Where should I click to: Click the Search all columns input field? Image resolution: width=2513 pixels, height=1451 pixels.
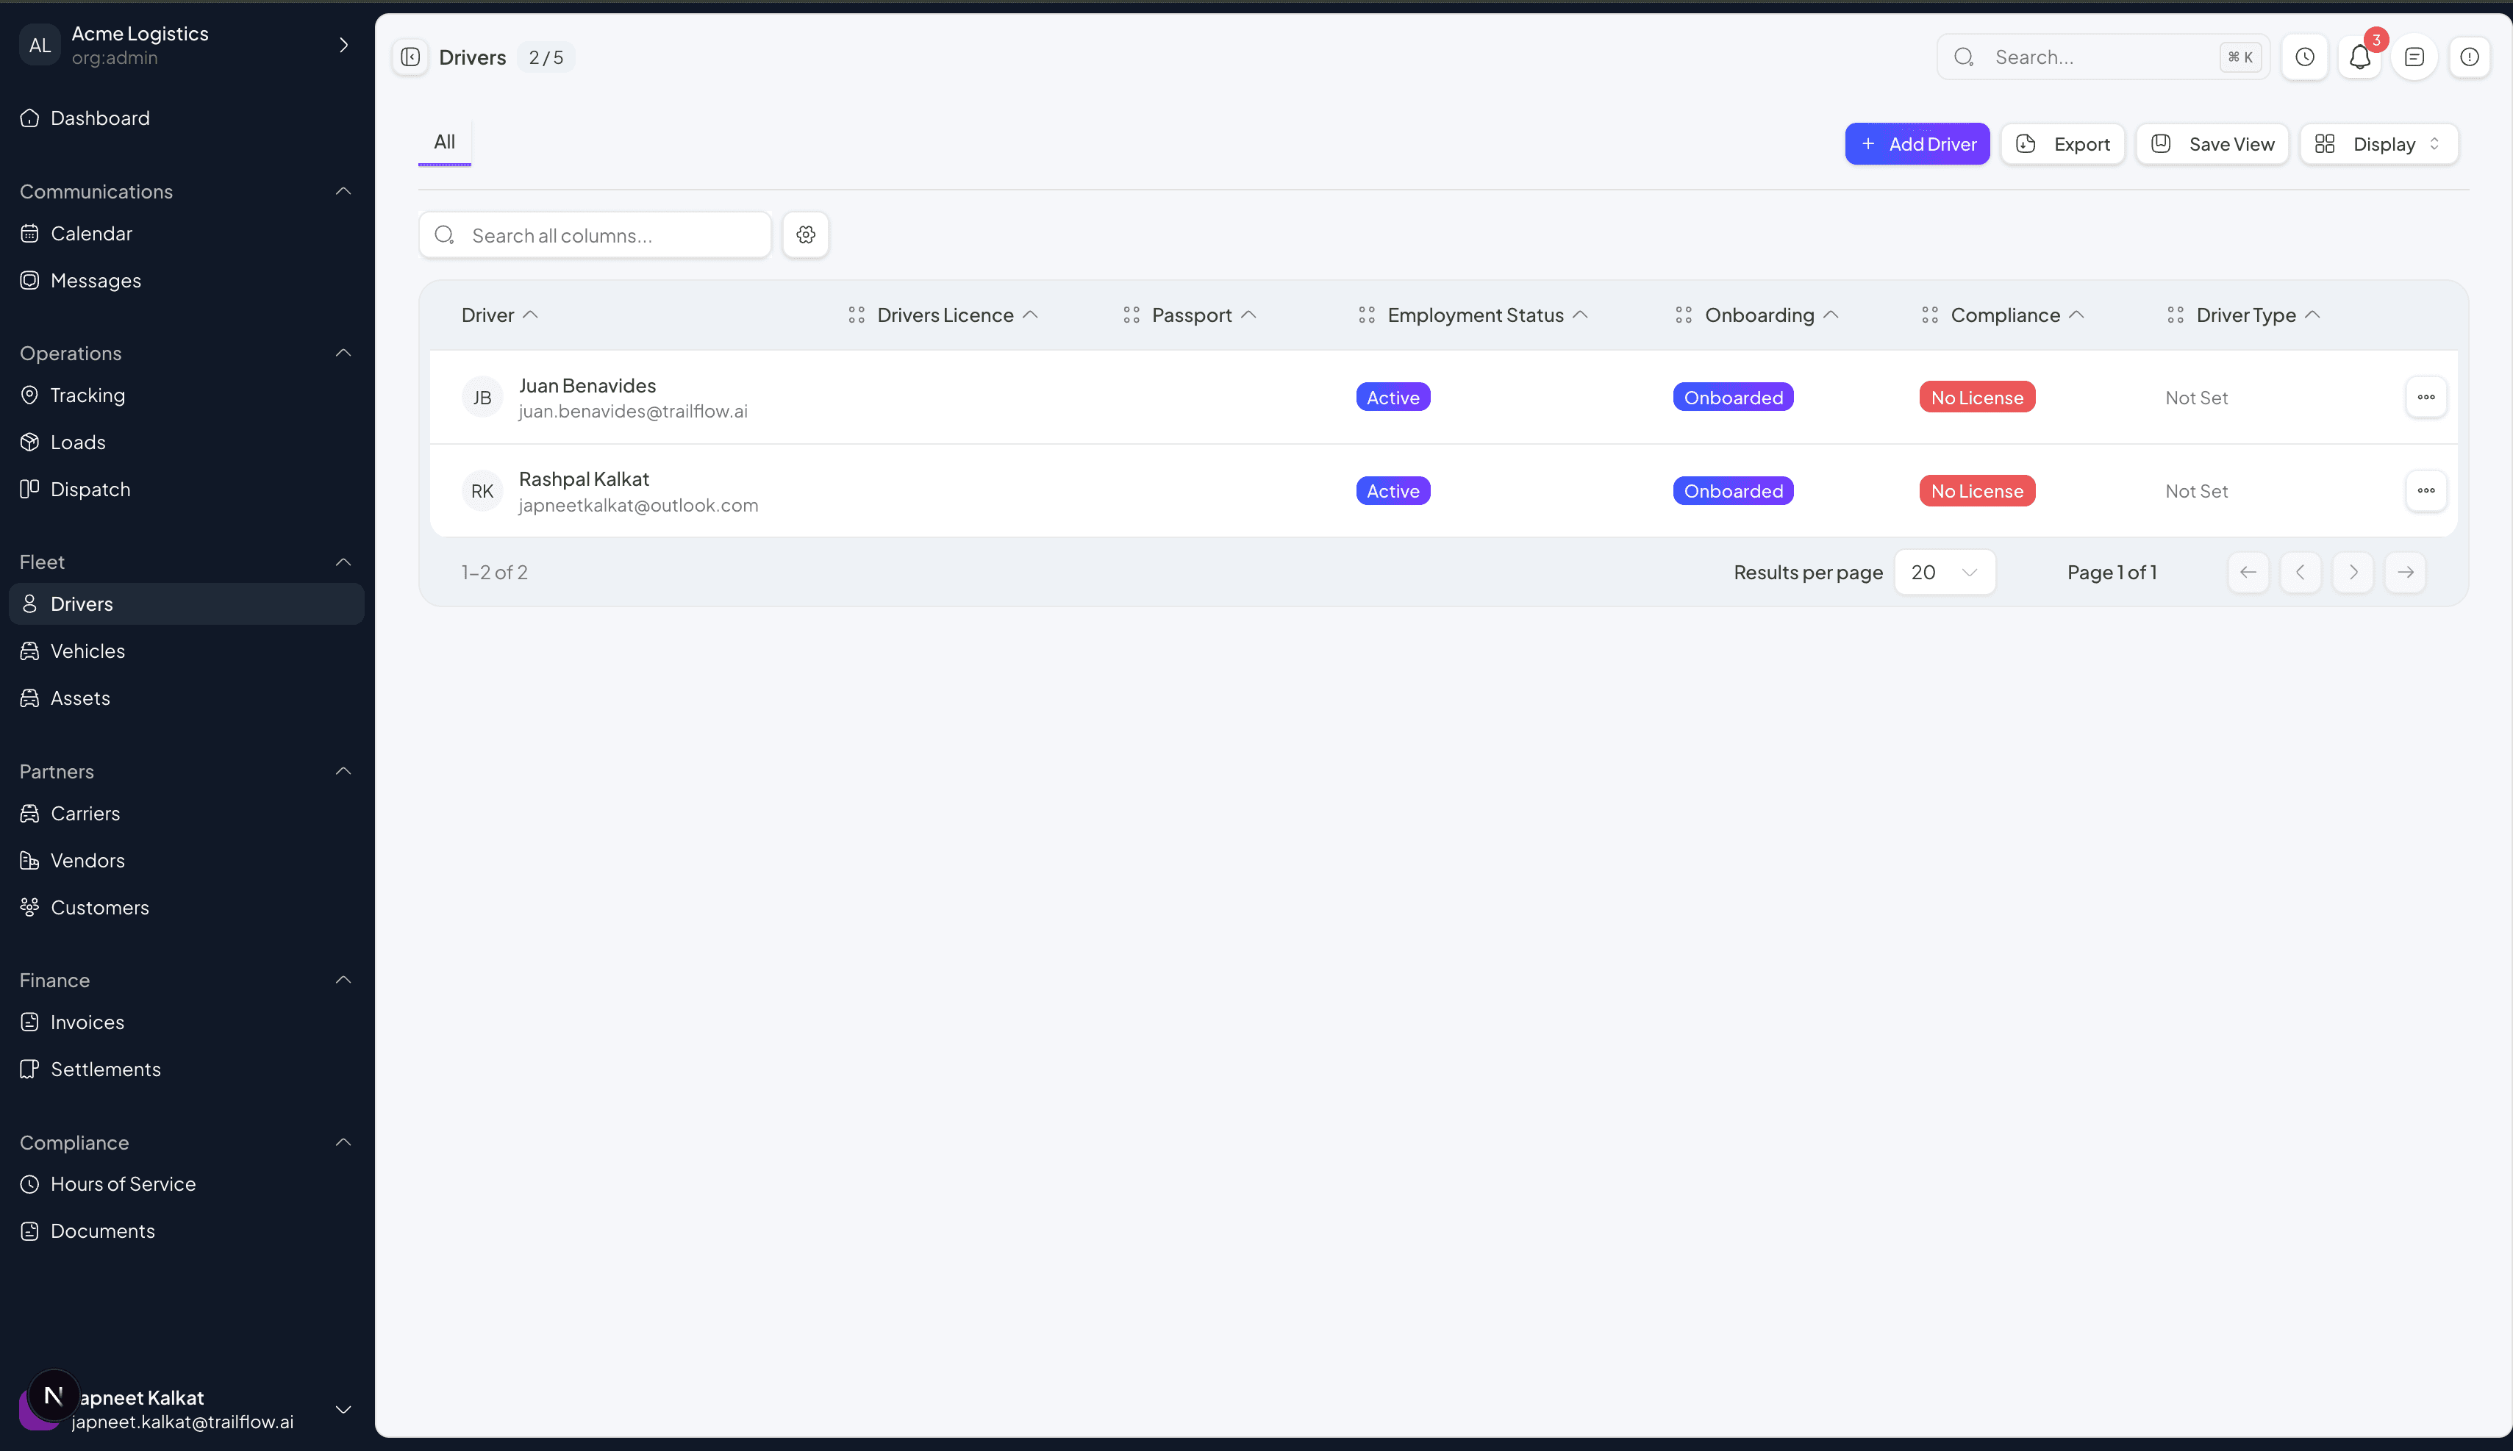click(x=595, y=234)
